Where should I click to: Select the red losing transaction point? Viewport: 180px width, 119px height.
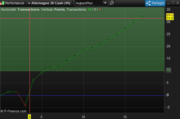click(25, 105)
